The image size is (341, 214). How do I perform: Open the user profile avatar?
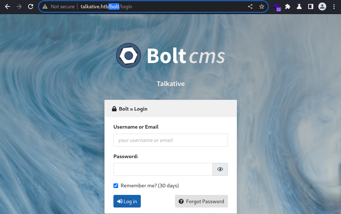pyautogui.click(x=322, y=6)
